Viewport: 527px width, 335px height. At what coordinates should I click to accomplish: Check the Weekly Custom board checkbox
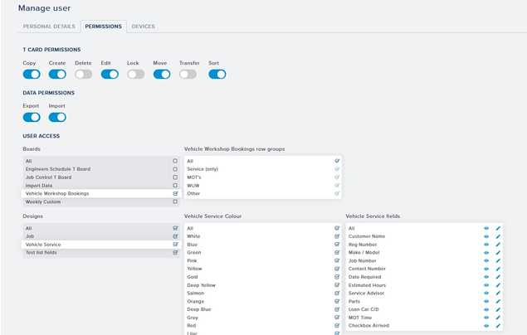tap(175, 201)
